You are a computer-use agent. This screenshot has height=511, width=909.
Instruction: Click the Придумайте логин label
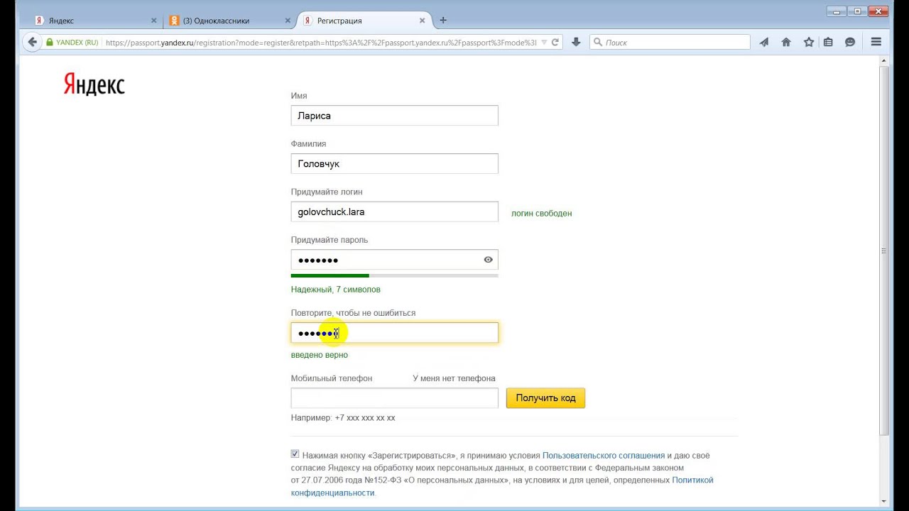pos(327,192)
